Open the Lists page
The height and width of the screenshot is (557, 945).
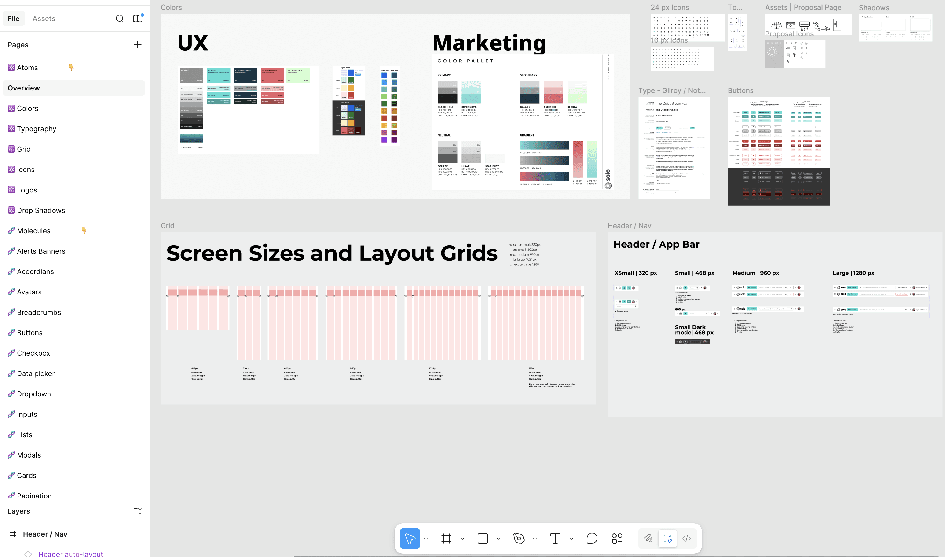(74, 435)
